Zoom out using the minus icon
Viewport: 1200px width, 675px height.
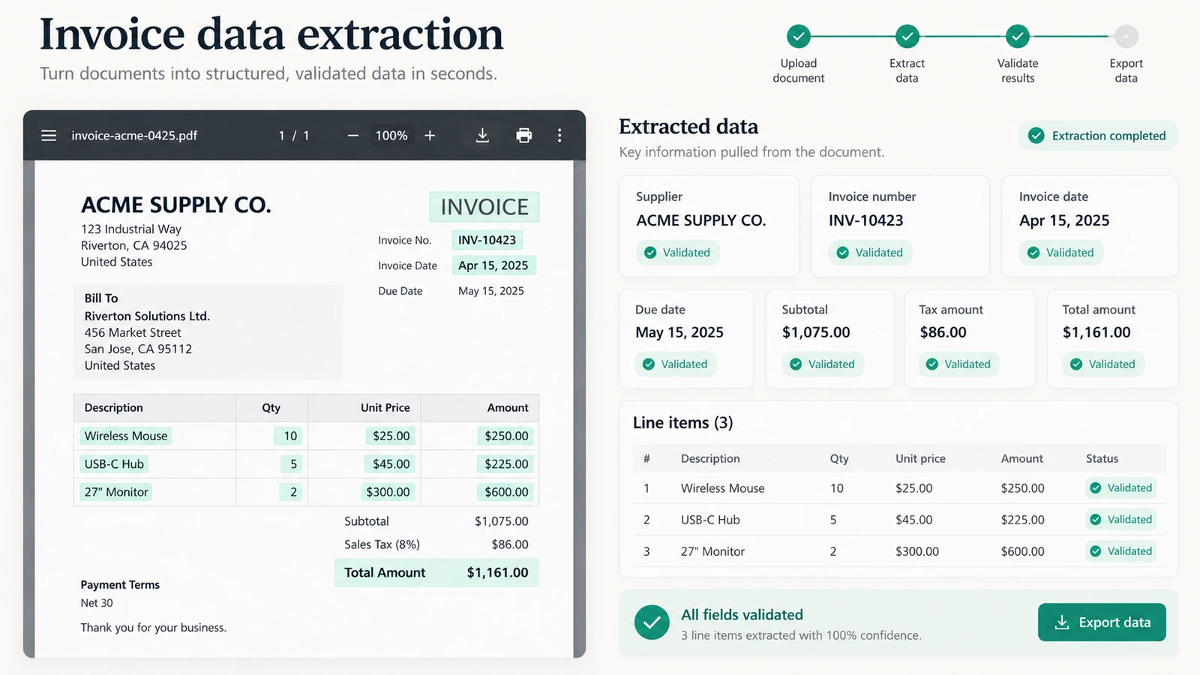[353, 136]
